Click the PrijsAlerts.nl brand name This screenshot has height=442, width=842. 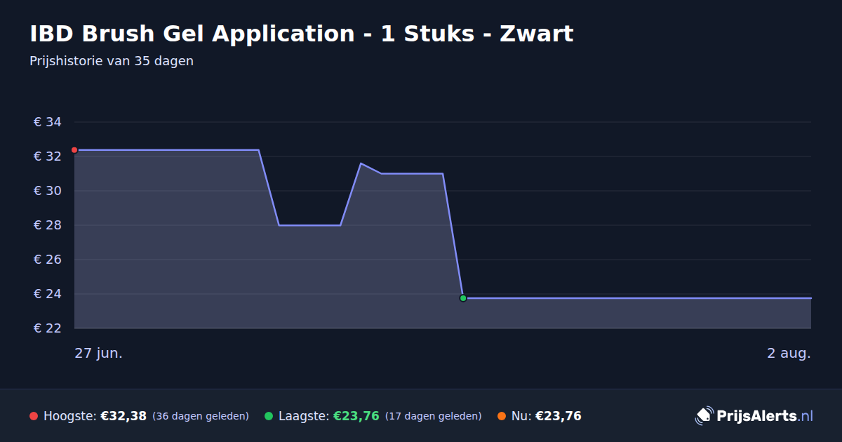coord(765,416)
